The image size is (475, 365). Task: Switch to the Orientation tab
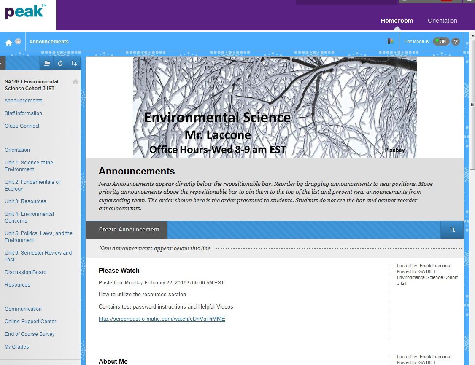[442, 20]
